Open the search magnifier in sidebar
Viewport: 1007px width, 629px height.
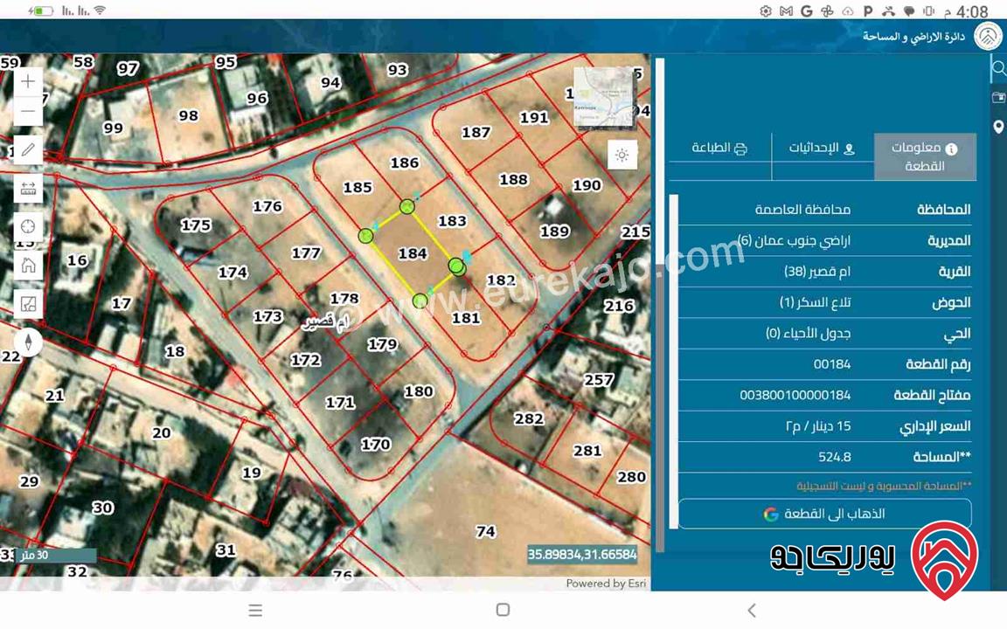[x=998, y=68]
